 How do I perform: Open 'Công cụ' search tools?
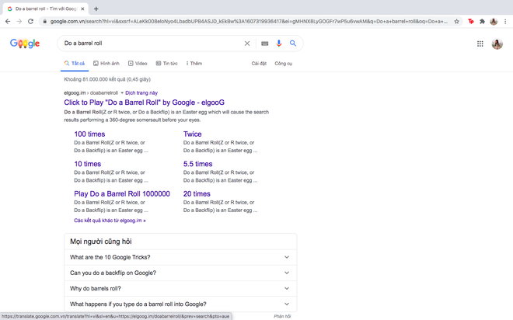(284, 64)
